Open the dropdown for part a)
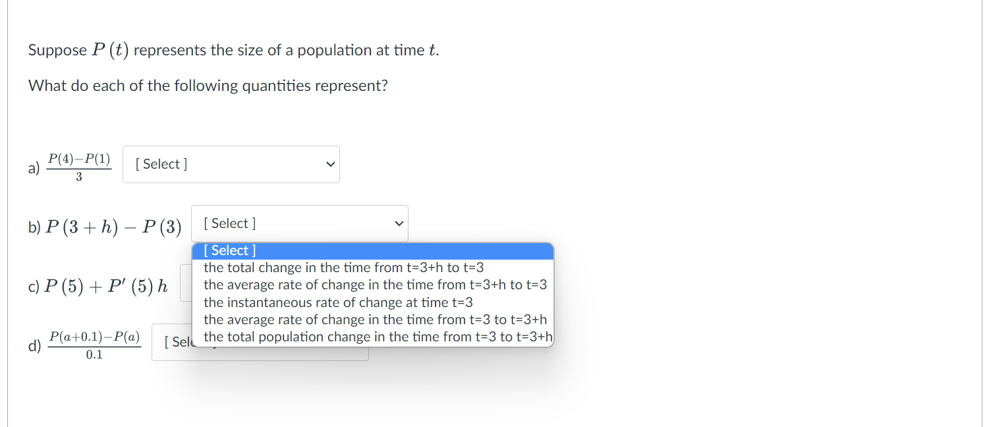Image resolution: width=987 pixels, height=427 pixels. click(x=231, y=164)
